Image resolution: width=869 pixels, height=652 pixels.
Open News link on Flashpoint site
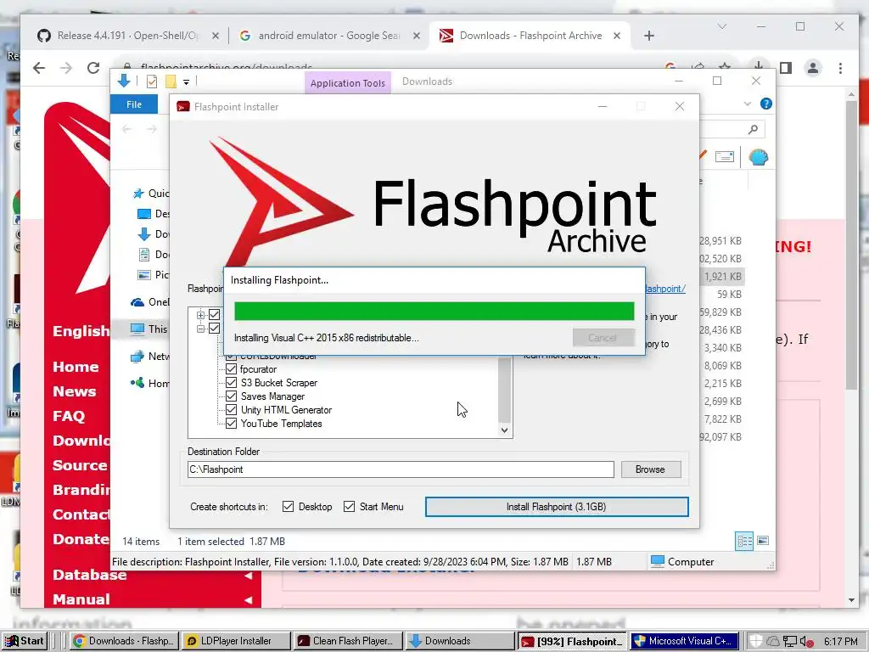pyautogui.click(x=75, y=391)
